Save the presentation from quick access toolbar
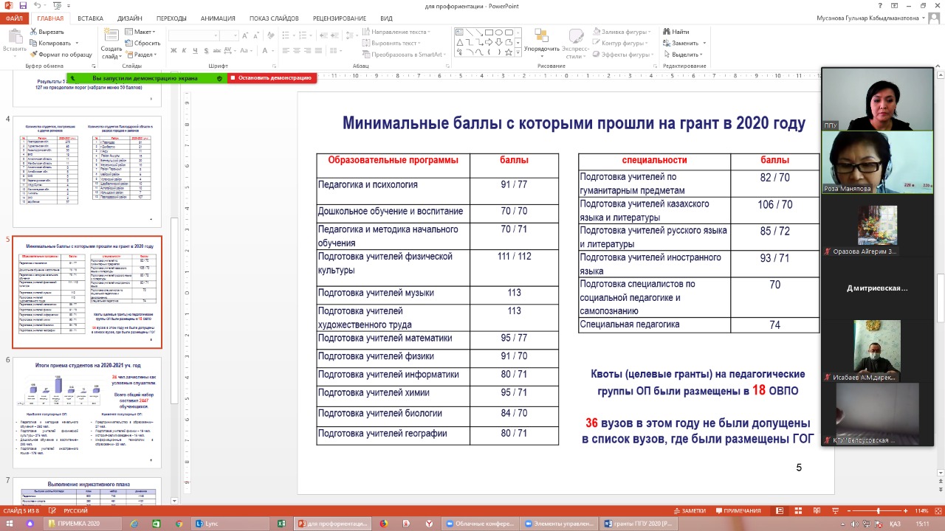Image resolution: width=945 pixels, height=531 pixels. click(x=23, y=5)
